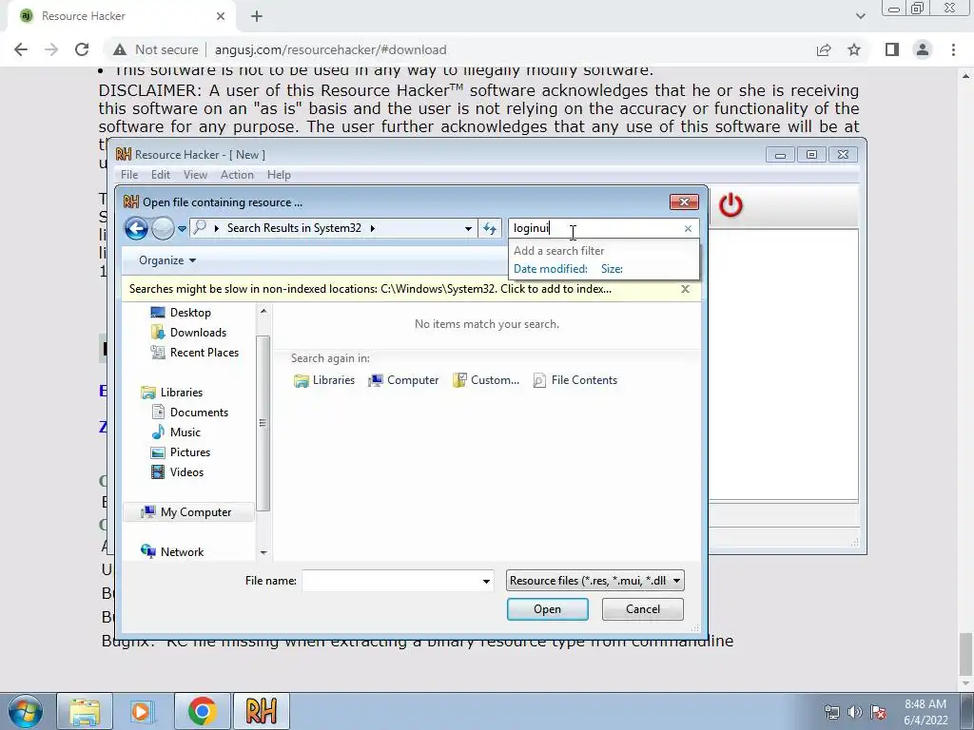Click Chrome icon in taskbar
Viewport: 974px width, 730px height.
coord(202,711)
